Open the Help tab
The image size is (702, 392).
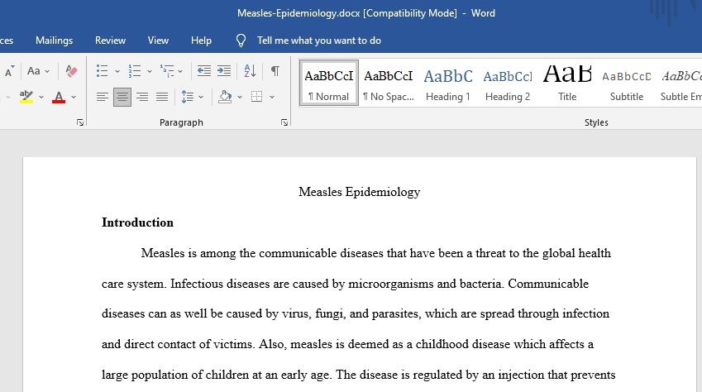coord(201,41)
